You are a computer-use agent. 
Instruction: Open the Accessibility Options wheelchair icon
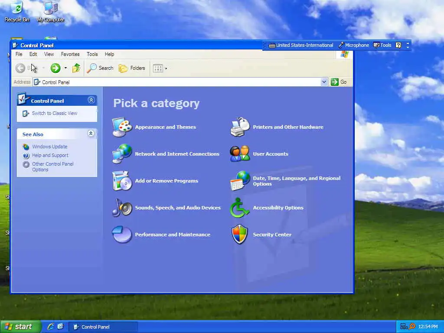click(x=240, y=208)
